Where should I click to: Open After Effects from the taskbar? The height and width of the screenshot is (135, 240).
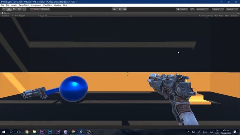58,132
